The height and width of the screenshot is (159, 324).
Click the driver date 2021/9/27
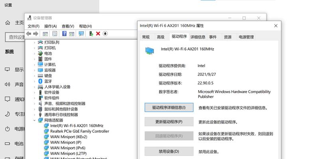pos(207,75)
